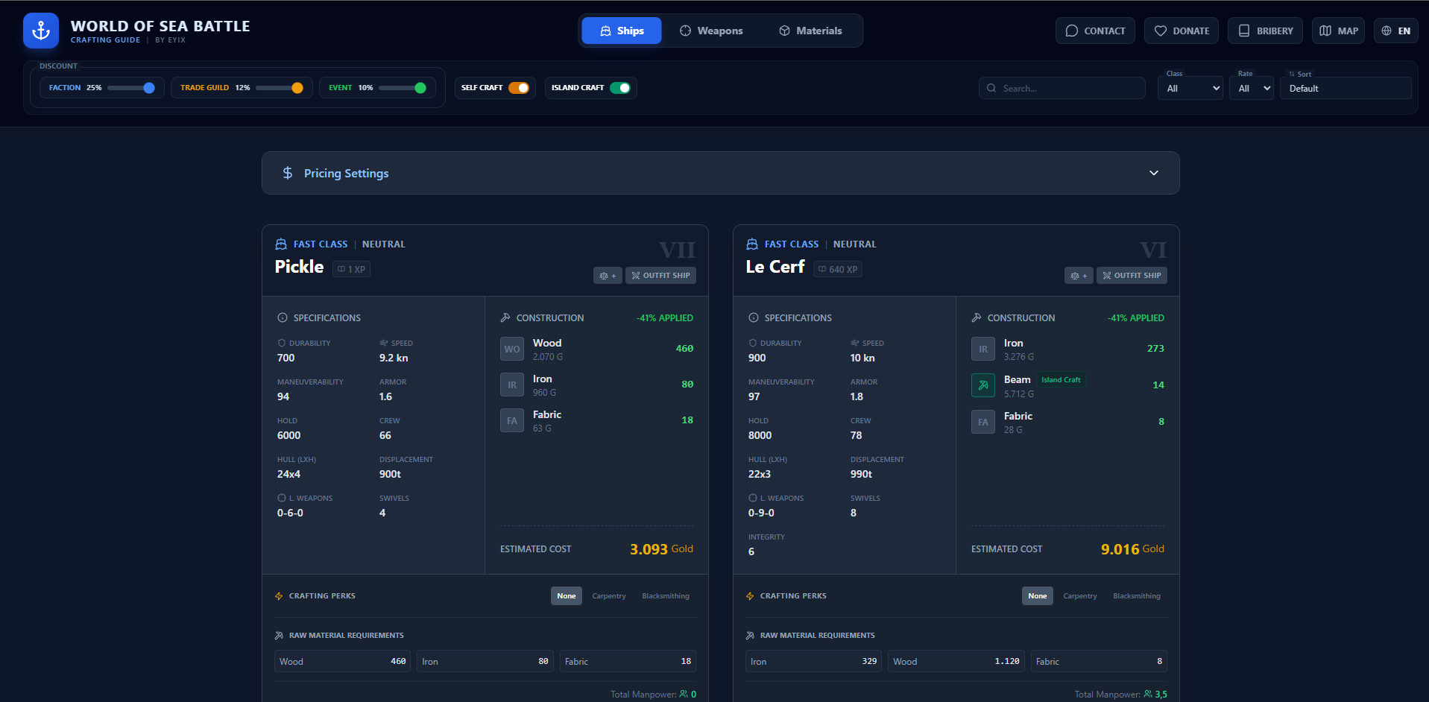The image size is (1429, 702).
Task: Click the Pickle ship name
Action: click(x=299, y=267)
